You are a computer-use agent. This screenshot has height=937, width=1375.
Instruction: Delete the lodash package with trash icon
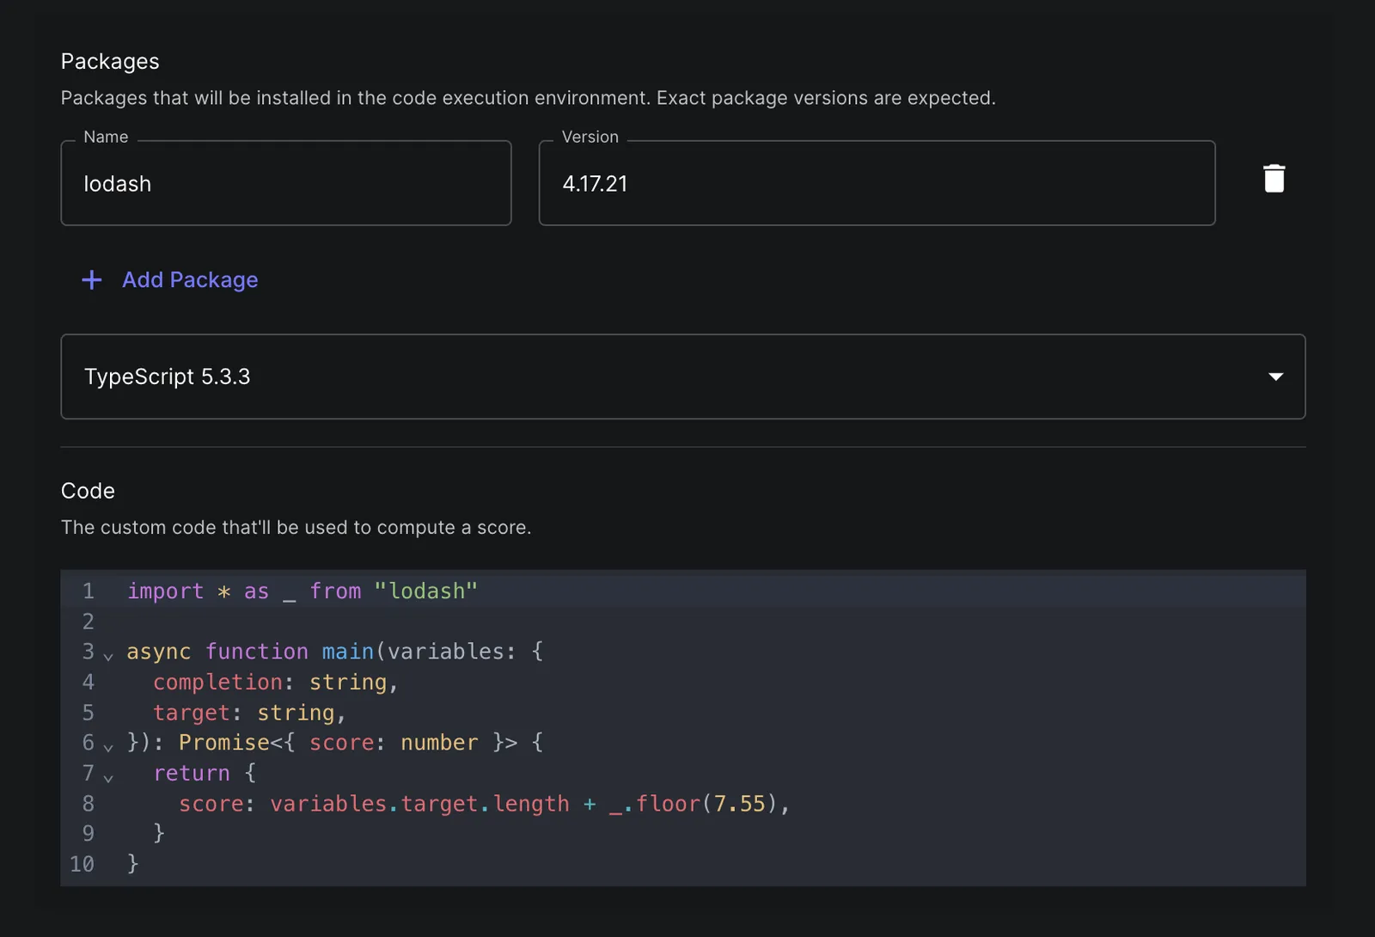(1274, 179)
